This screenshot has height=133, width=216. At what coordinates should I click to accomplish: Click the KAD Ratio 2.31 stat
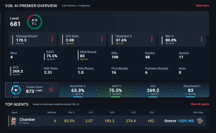tap(51, 70)
